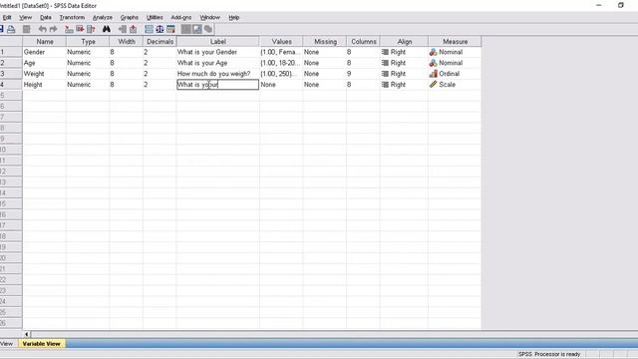Click the Insert Cases icon

(x=122, y=29)
